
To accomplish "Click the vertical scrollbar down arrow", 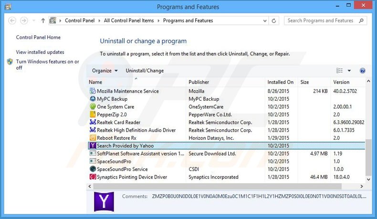I will click(x=368, y=179).
